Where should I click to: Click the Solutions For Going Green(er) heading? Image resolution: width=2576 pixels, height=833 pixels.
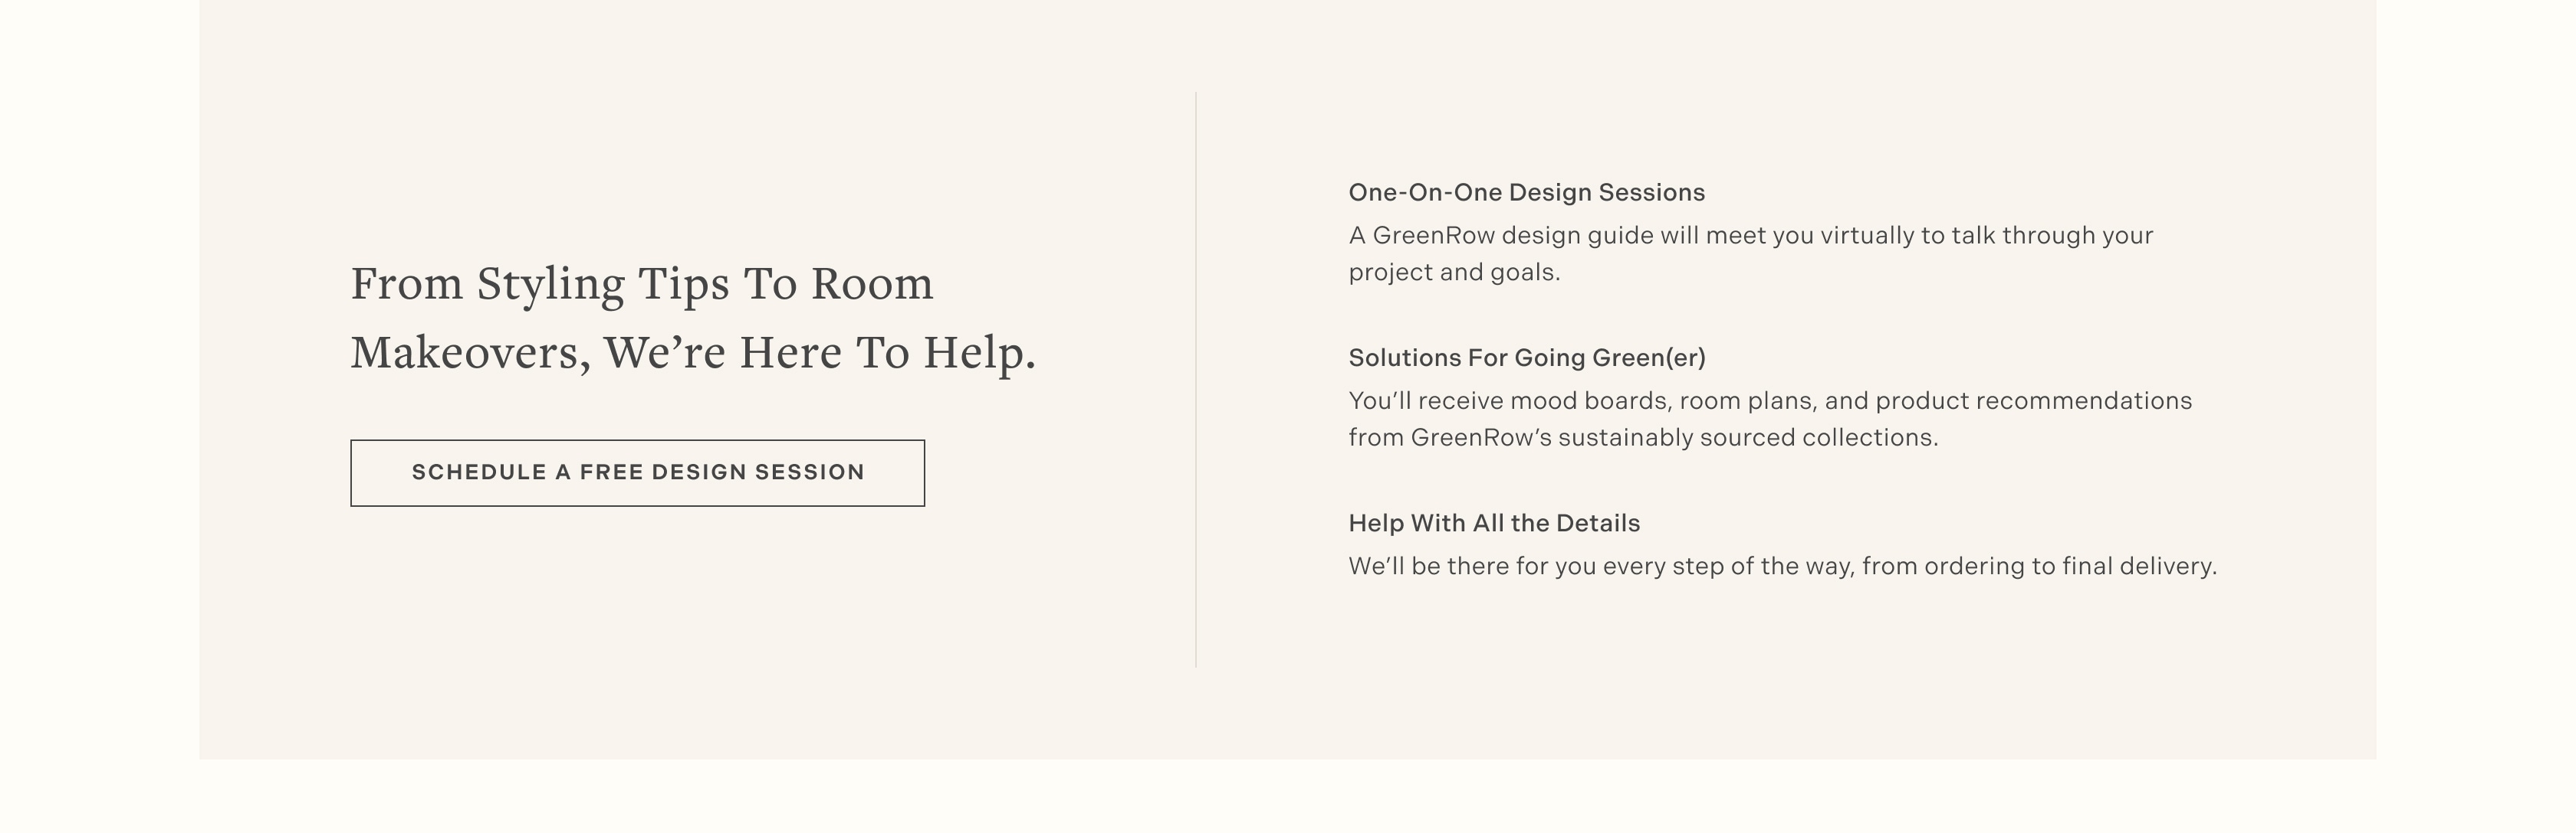pyautogui.click(x=1527, y=358)
